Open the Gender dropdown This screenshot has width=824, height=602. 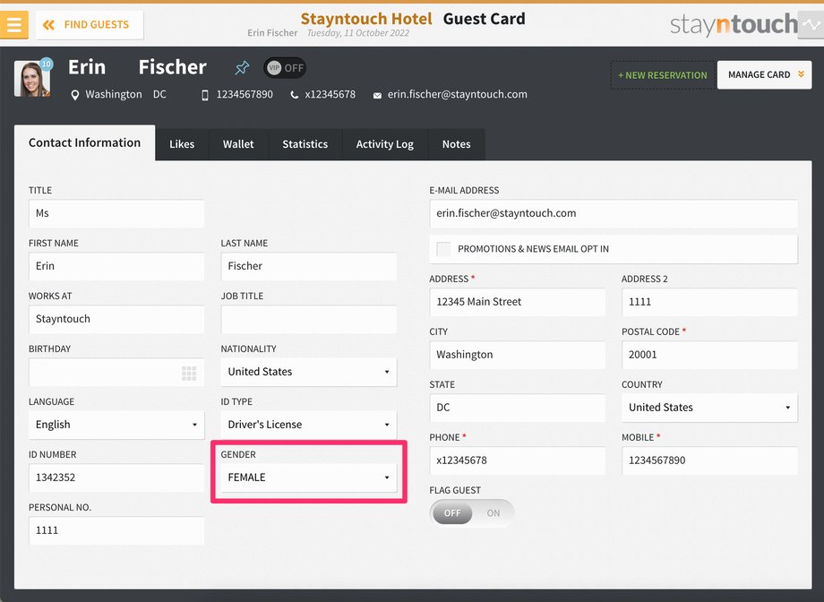coord(308,477)
